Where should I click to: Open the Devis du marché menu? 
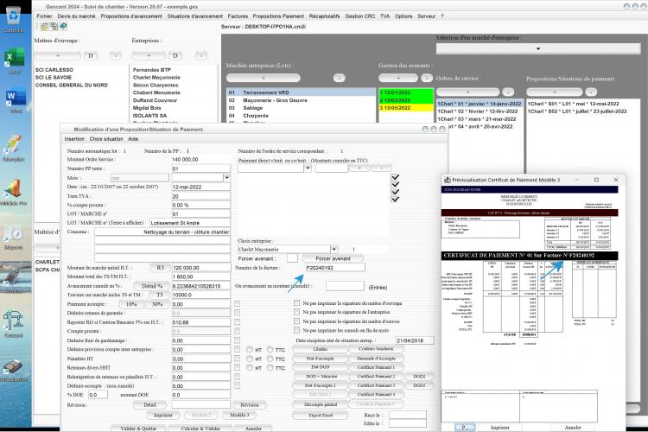coord(76,16)
